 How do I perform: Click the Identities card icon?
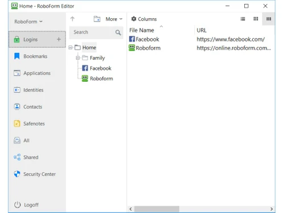(x=17, y=90)
